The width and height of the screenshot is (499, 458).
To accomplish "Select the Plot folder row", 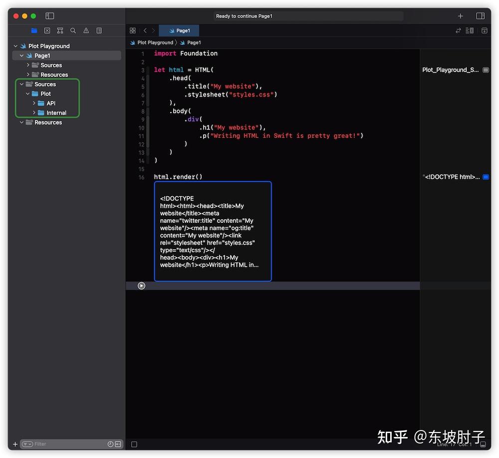I will (x=66, y=93).
